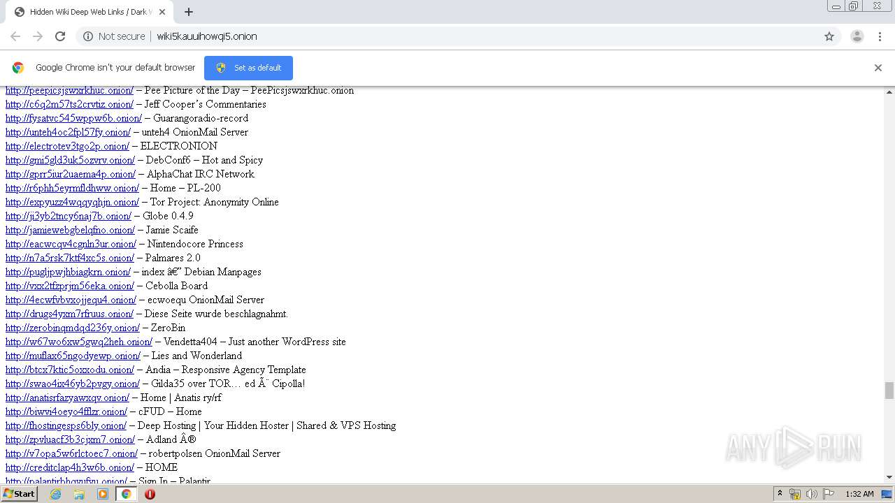Open r6phh5eyrmfldhww.onion link
The height and width of the screenshot is (503, 895).
click(72, 188)
